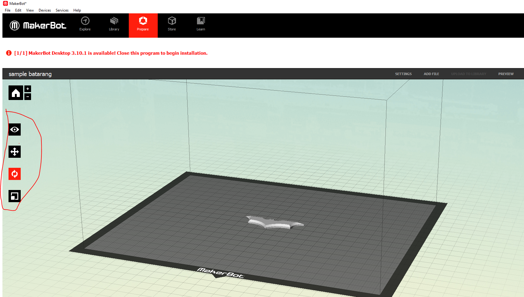Screen dimensions: 524x297
Task: Click the MakerBot app icon in title bar
Action: tap(5, 3)
